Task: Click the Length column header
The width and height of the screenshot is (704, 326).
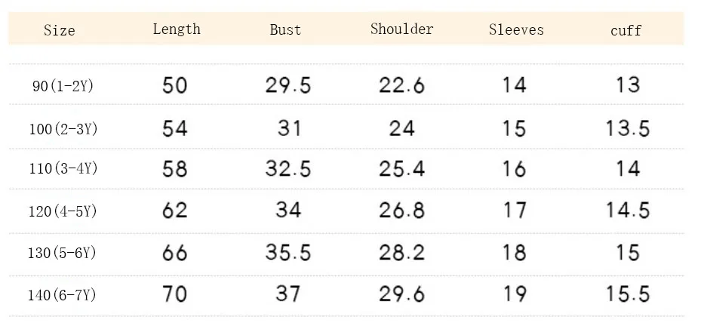Action: (x=177, y=29)
